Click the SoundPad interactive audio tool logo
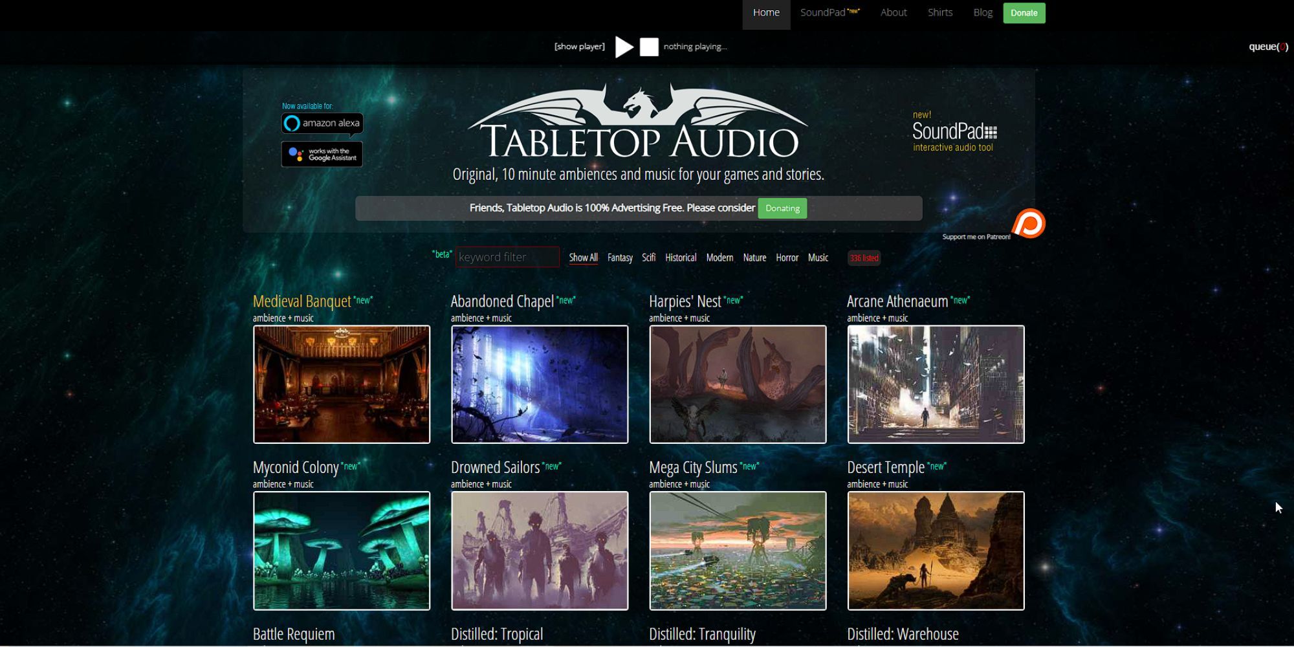 coord(954,132)
